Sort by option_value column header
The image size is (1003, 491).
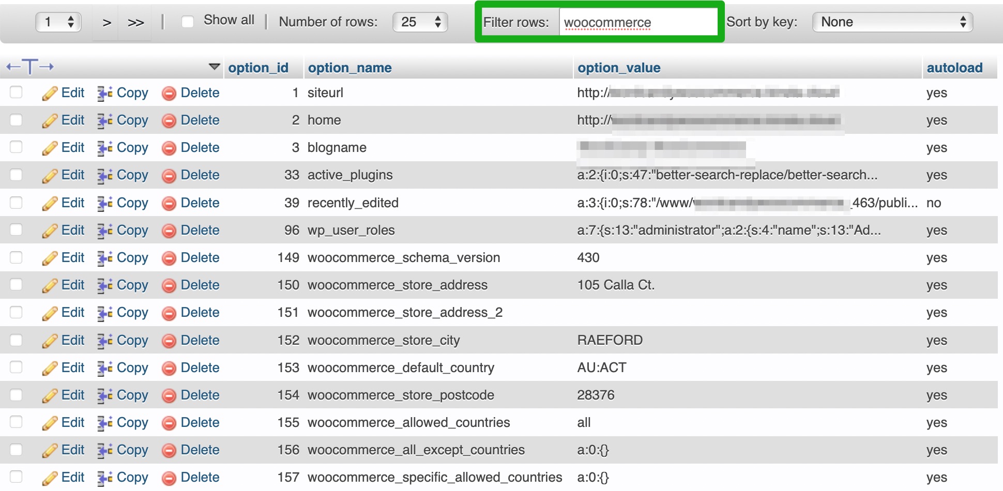tap(619, 68)
